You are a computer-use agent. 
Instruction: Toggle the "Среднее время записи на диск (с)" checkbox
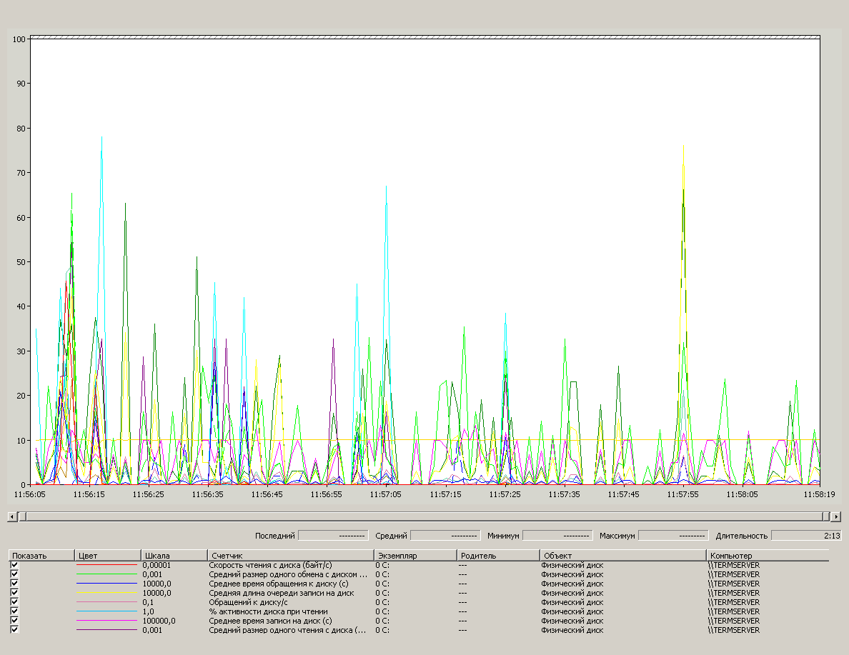click(x=14, y=620)
